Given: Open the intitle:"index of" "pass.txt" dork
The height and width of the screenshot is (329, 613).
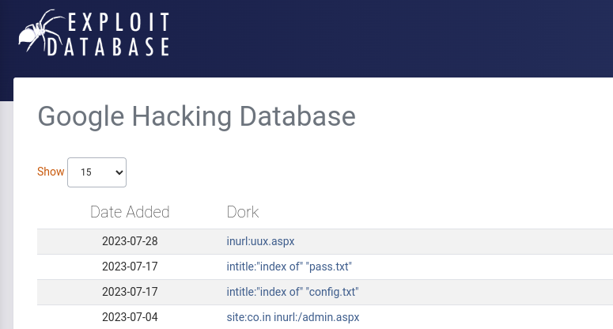Looking at the screenshot, I should coord(289,267).
